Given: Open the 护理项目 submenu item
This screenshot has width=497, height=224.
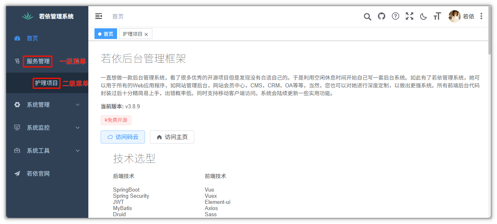Looking at the screenshot, I should (47, 83).
